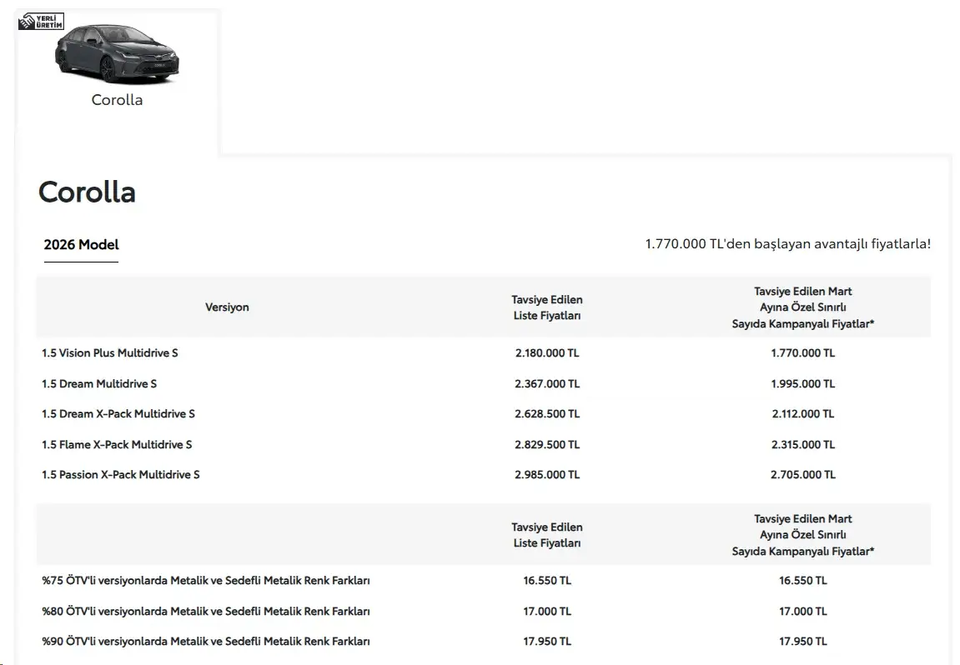
Task: Click the first table's Tavsiye Edilen Liste Fiyatları header
Action: point(547,307)
